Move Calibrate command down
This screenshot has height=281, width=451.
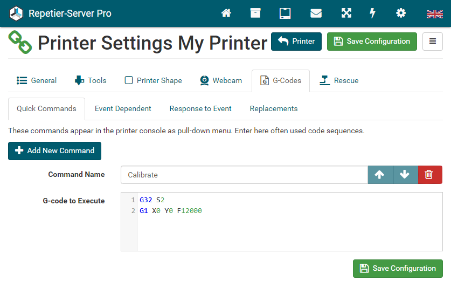click(x=405, y=175)
